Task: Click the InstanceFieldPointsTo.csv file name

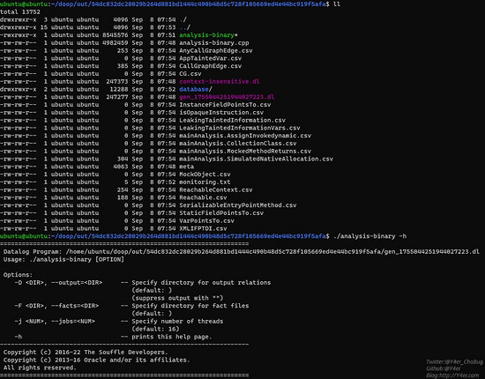Action: pyautogui.click(x=225, y=105)
